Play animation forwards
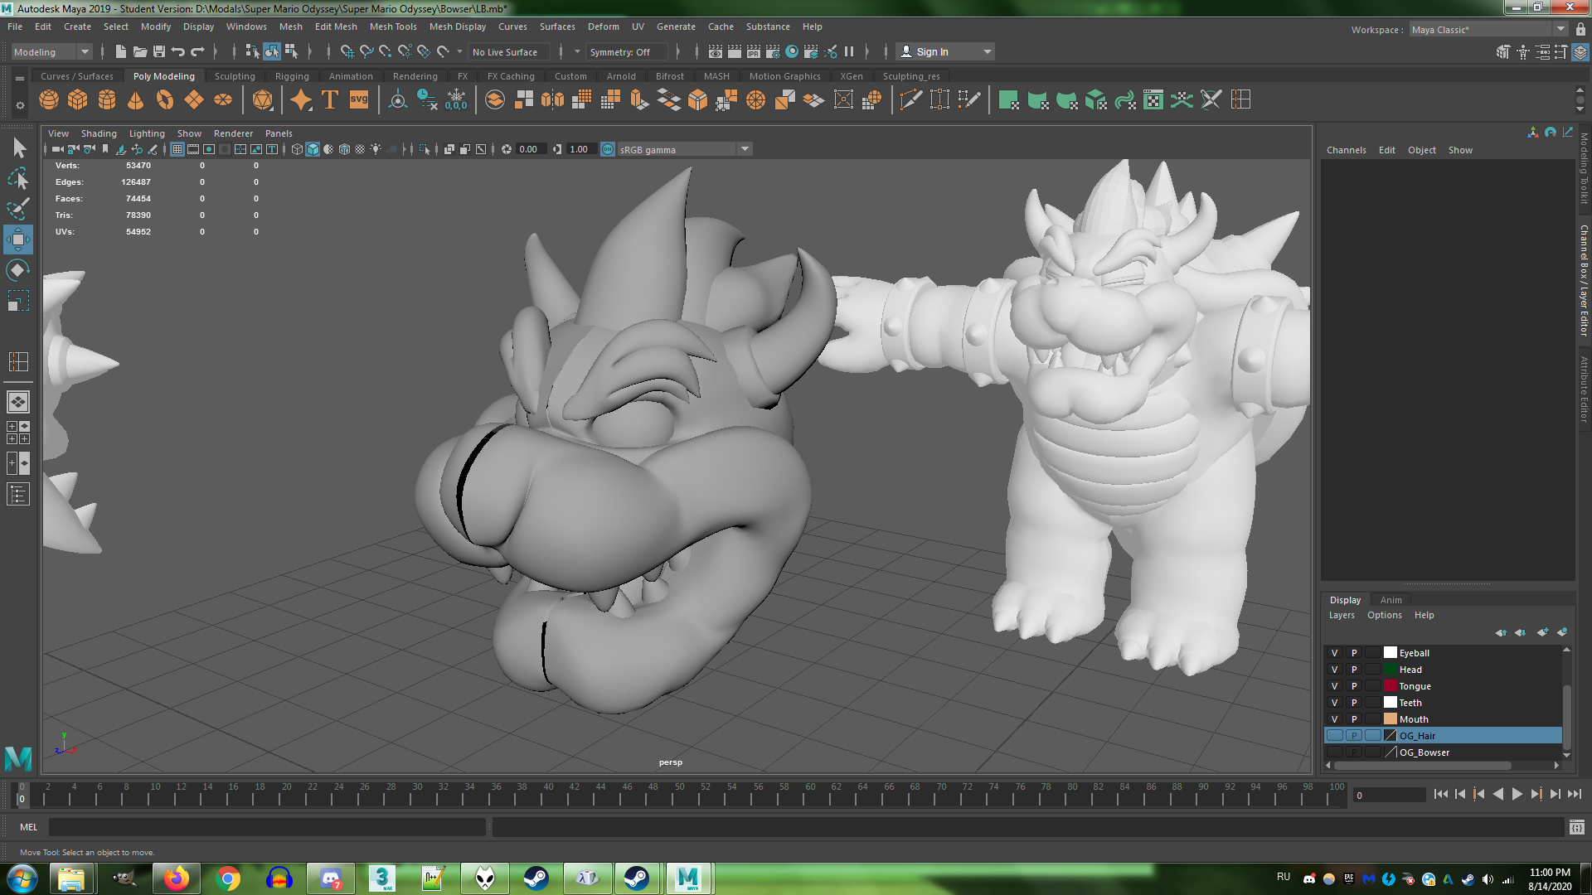 [x=1517, y=794]
